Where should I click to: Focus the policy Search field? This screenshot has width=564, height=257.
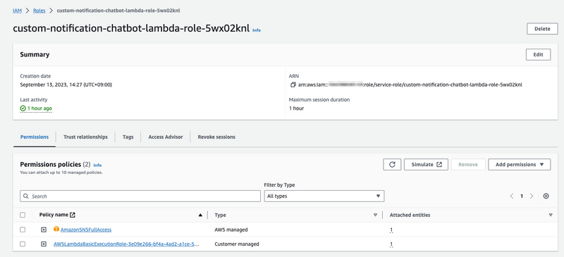(140, 196)
